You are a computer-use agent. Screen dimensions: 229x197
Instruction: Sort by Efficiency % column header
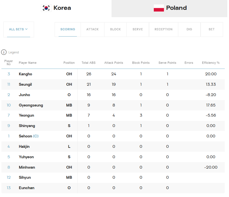tap(211, 63)
